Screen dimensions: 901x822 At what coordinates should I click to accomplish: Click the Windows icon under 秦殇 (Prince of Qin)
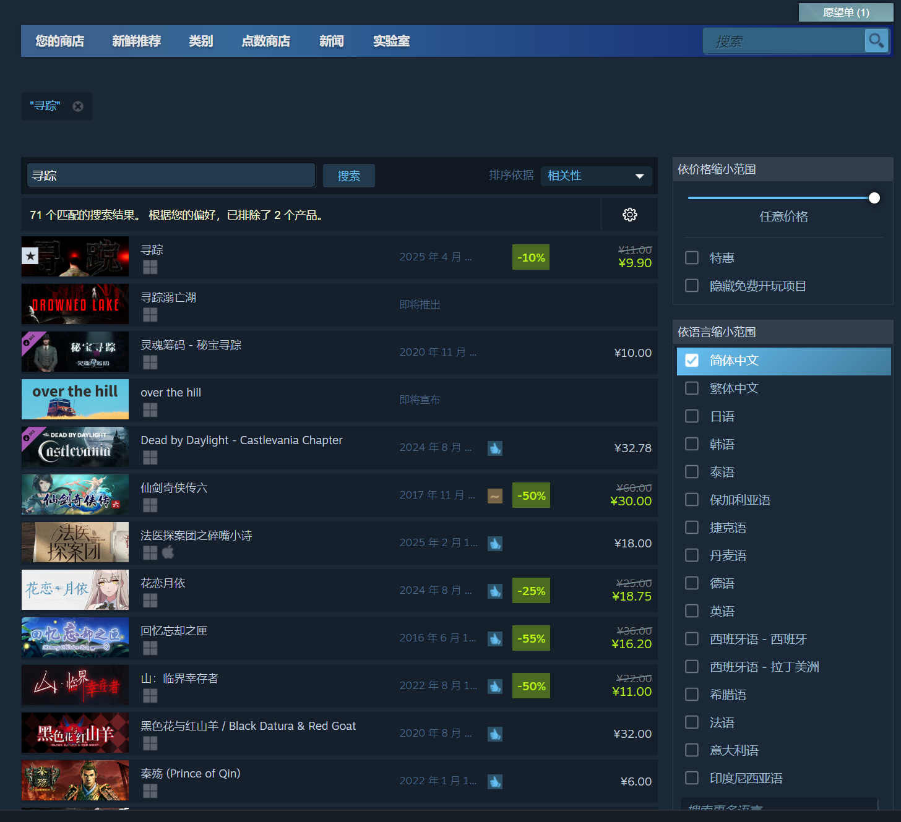(150, 791)
